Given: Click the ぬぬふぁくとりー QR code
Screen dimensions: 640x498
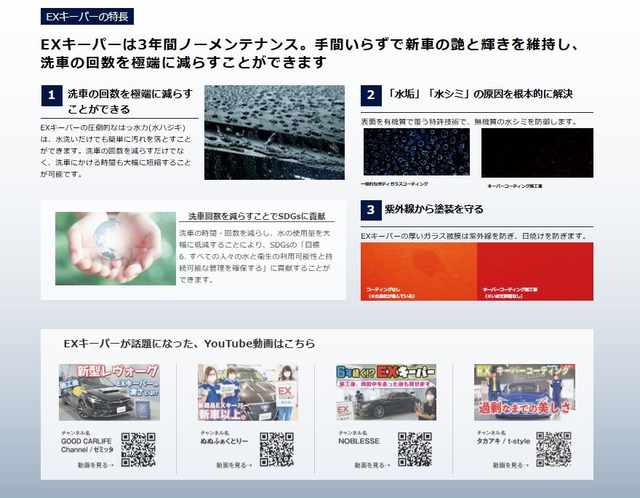Looking at the screenshot, I should [276, 450].
